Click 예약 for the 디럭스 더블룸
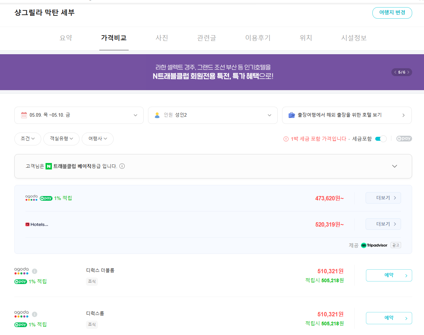 coord(389,275)
